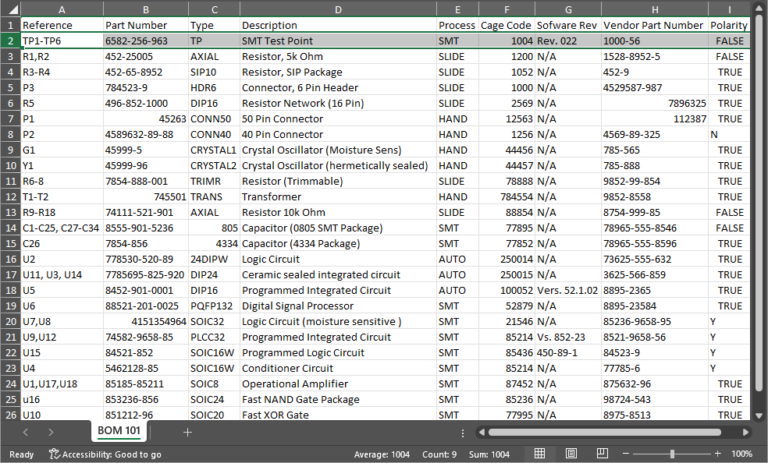Click the zoom out minus icon
The height and width of the screenshot is (463, 768).
point(626,454)
